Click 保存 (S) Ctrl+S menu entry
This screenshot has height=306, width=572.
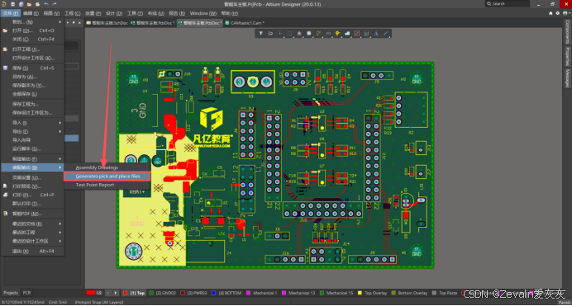point(33,68)
